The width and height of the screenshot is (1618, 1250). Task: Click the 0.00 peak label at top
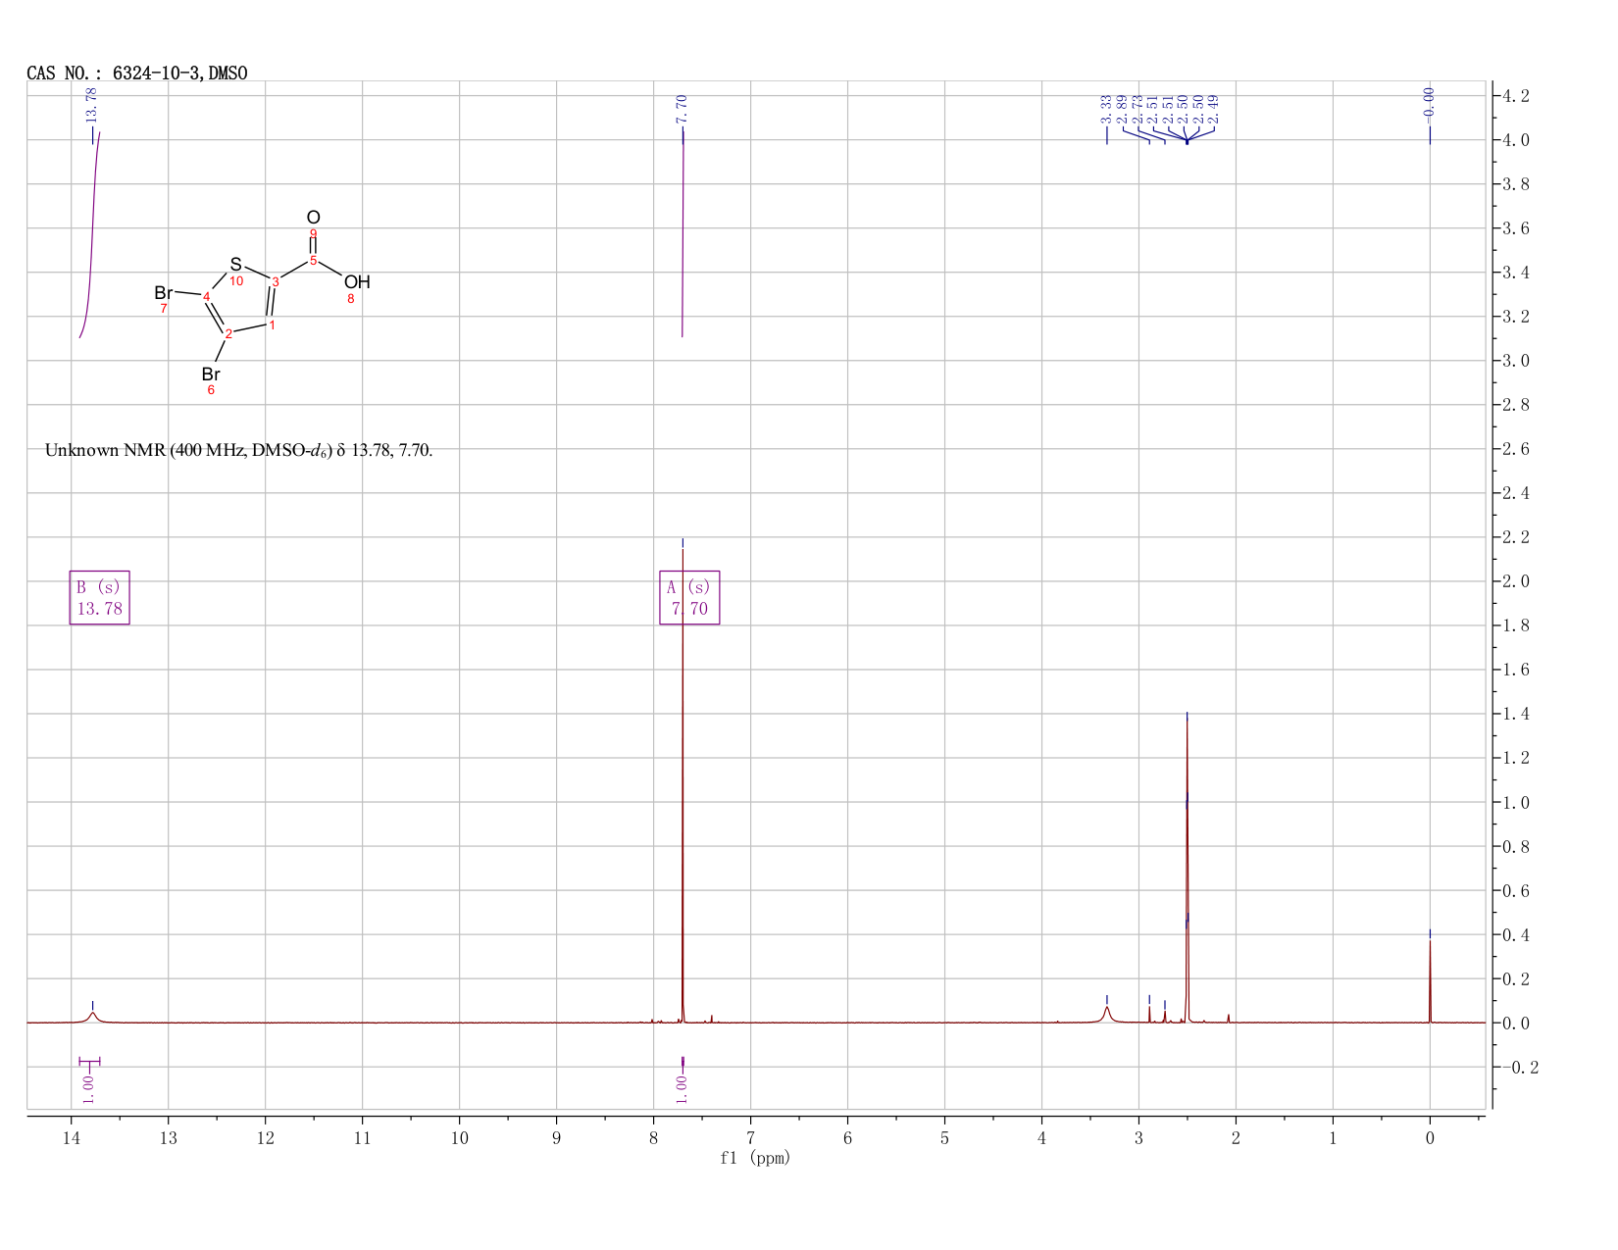1429,104
